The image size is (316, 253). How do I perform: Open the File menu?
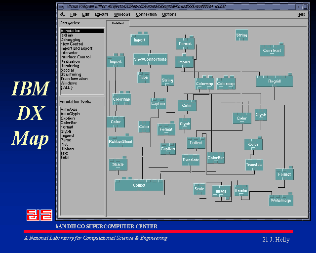tap(74, 14)
